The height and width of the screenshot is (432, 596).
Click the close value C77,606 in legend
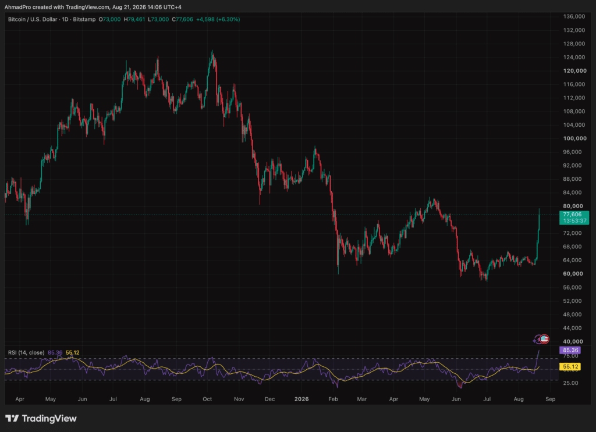point(182,19)
